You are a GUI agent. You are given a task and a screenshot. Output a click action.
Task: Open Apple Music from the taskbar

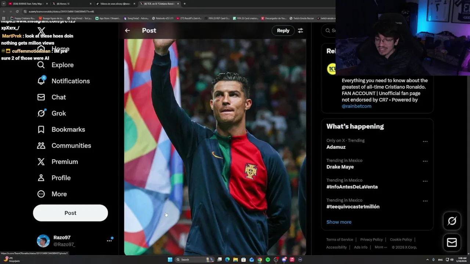point(292,260)
